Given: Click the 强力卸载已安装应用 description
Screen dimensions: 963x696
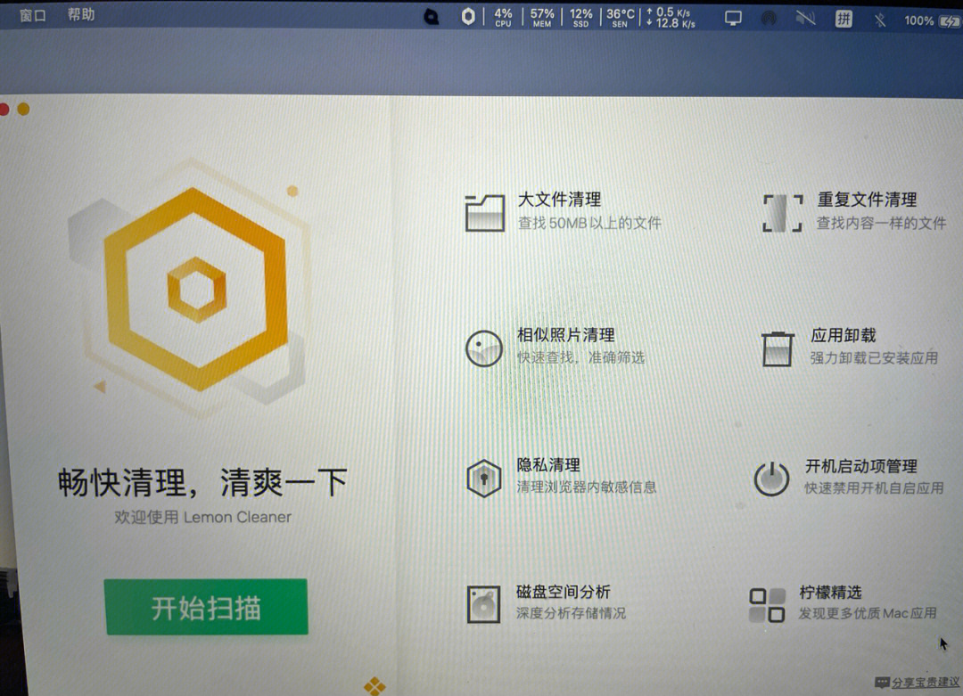Looking at the screenshot, I should (x=873, y=358).
